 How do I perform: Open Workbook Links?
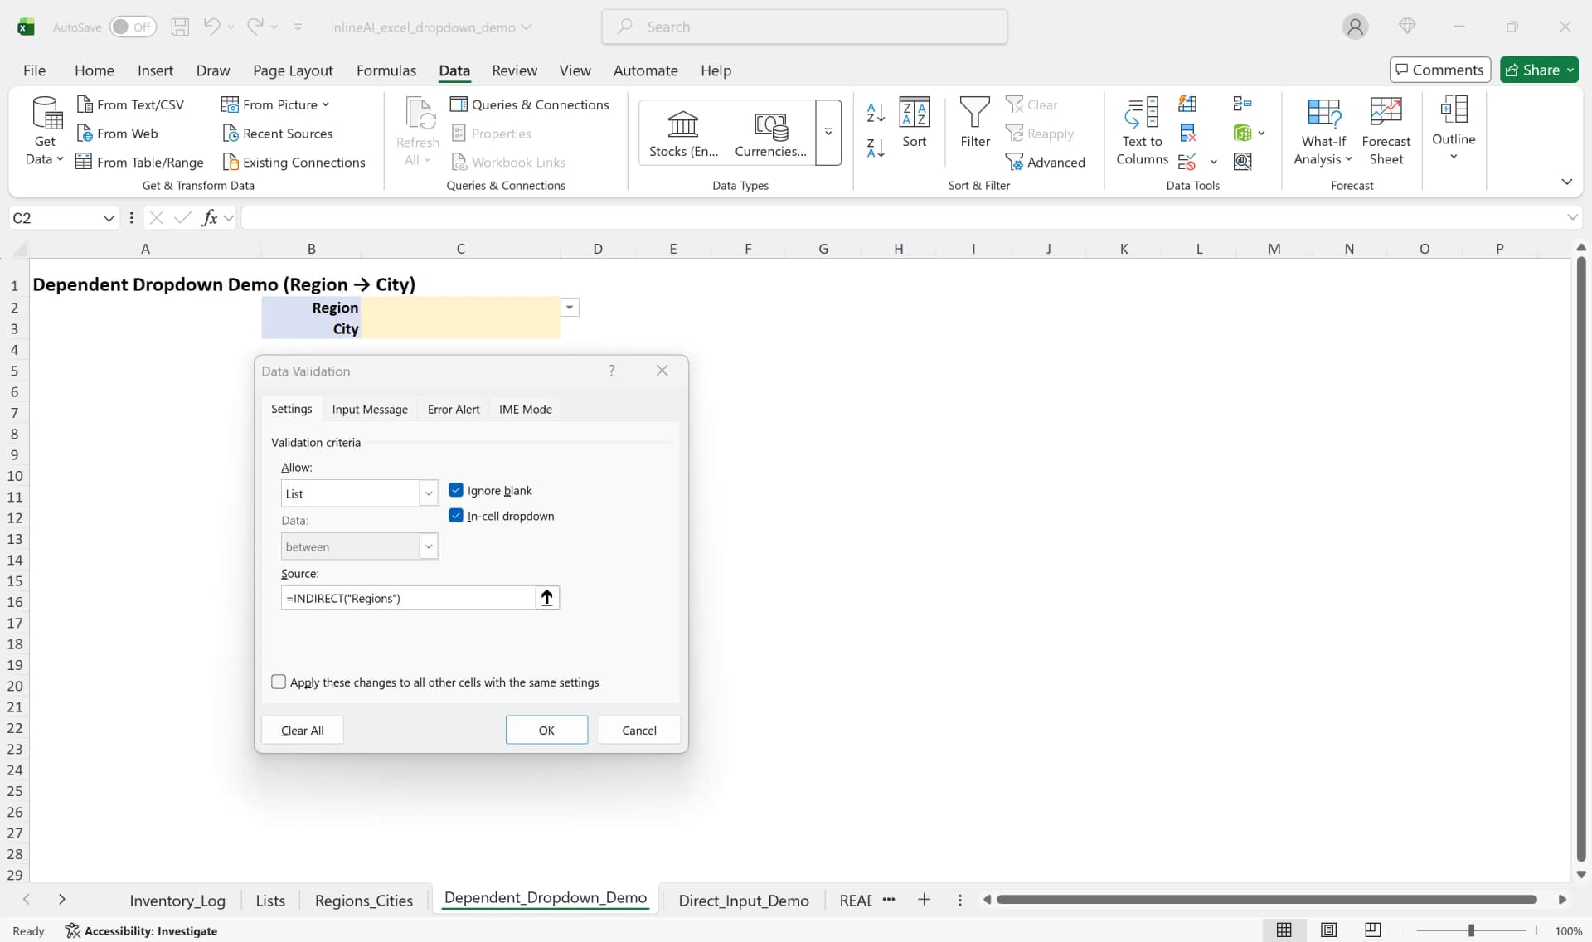coord(509,162)
